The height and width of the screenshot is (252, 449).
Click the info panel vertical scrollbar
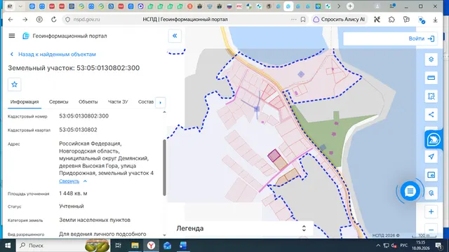(x=164, y=167)
